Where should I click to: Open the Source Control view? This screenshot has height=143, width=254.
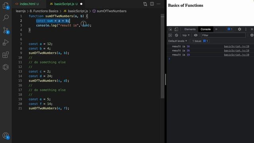tap(6, 30)
